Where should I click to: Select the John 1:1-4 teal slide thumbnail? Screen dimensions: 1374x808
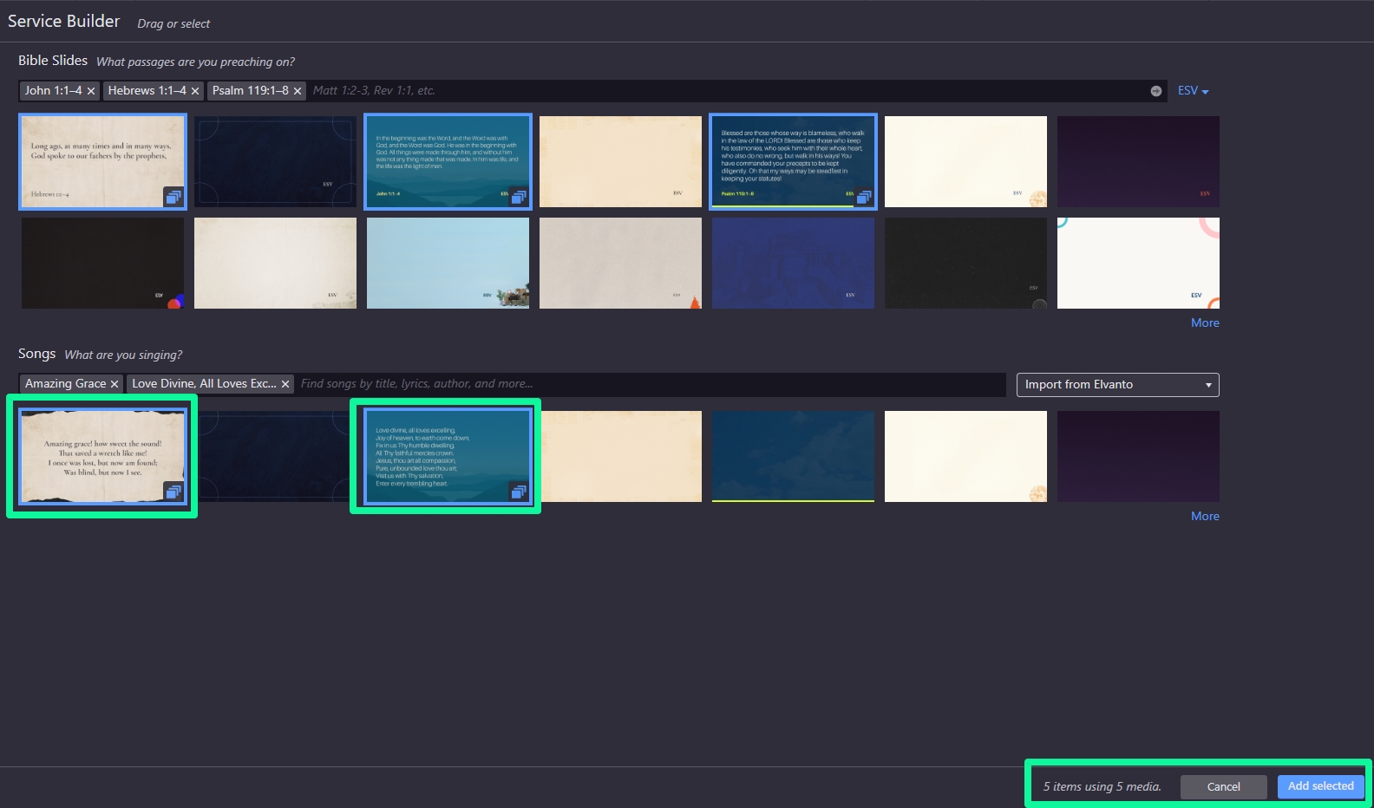tap(448, 161)
